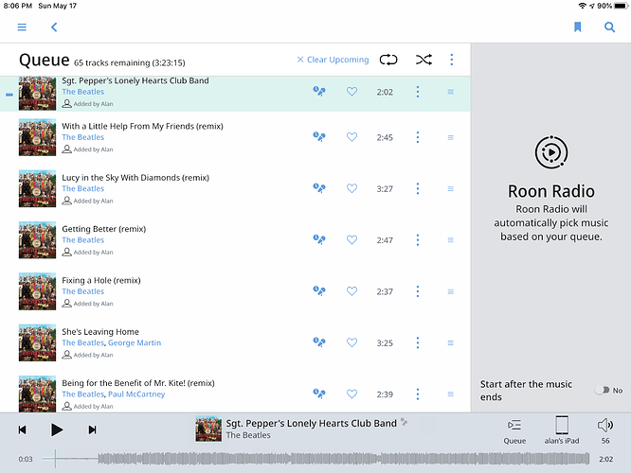Skip to next track
631x473 pixels.
[x=92, y=430]
